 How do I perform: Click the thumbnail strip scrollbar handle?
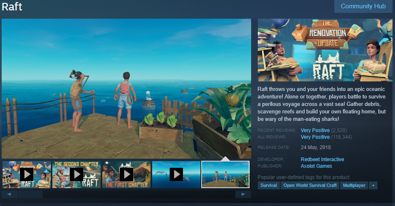pos(30,194)
